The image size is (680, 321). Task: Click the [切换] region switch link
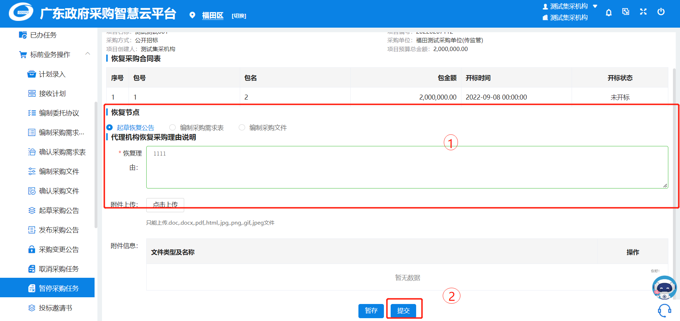239,16
